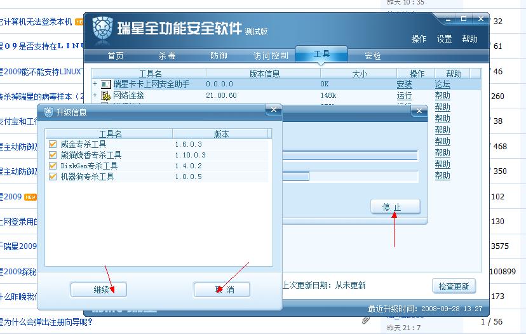This screenshot has height=334, width=526.
Task: Switch to the 杀毒 tab
Action: (x=167, y=56)
